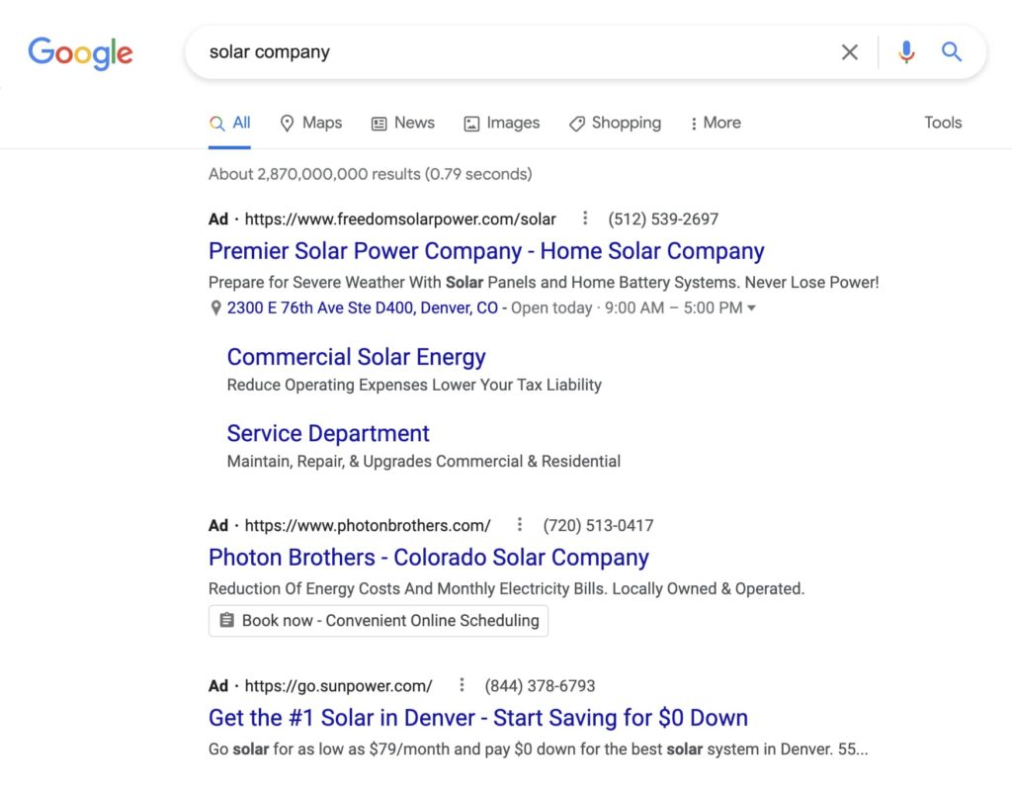Screen dimensions: 1012x790
Task: Open options dots for freedomsolarpower.com ad
Action: pos(585,219)
